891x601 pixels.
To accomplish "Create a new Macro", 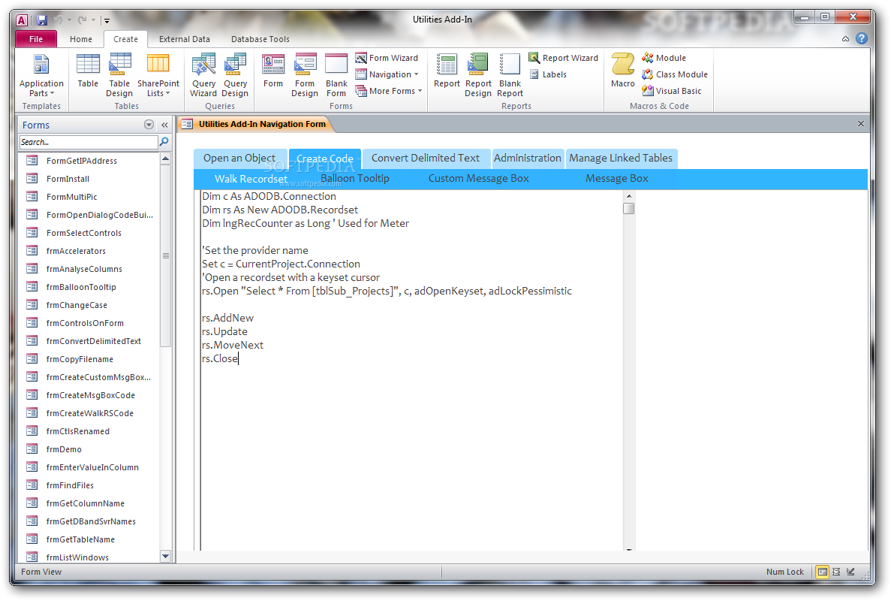I will [623, 71].
